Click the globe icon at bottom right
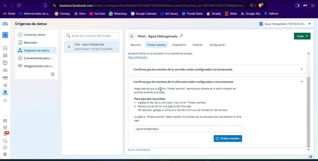Image resolution: width=318 pixels, height=161 pixels. tap(311, 156)
